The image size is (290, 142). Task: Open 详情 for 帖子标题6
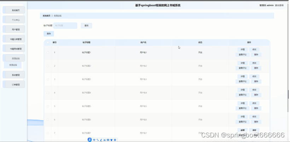(x=243, y=117)
